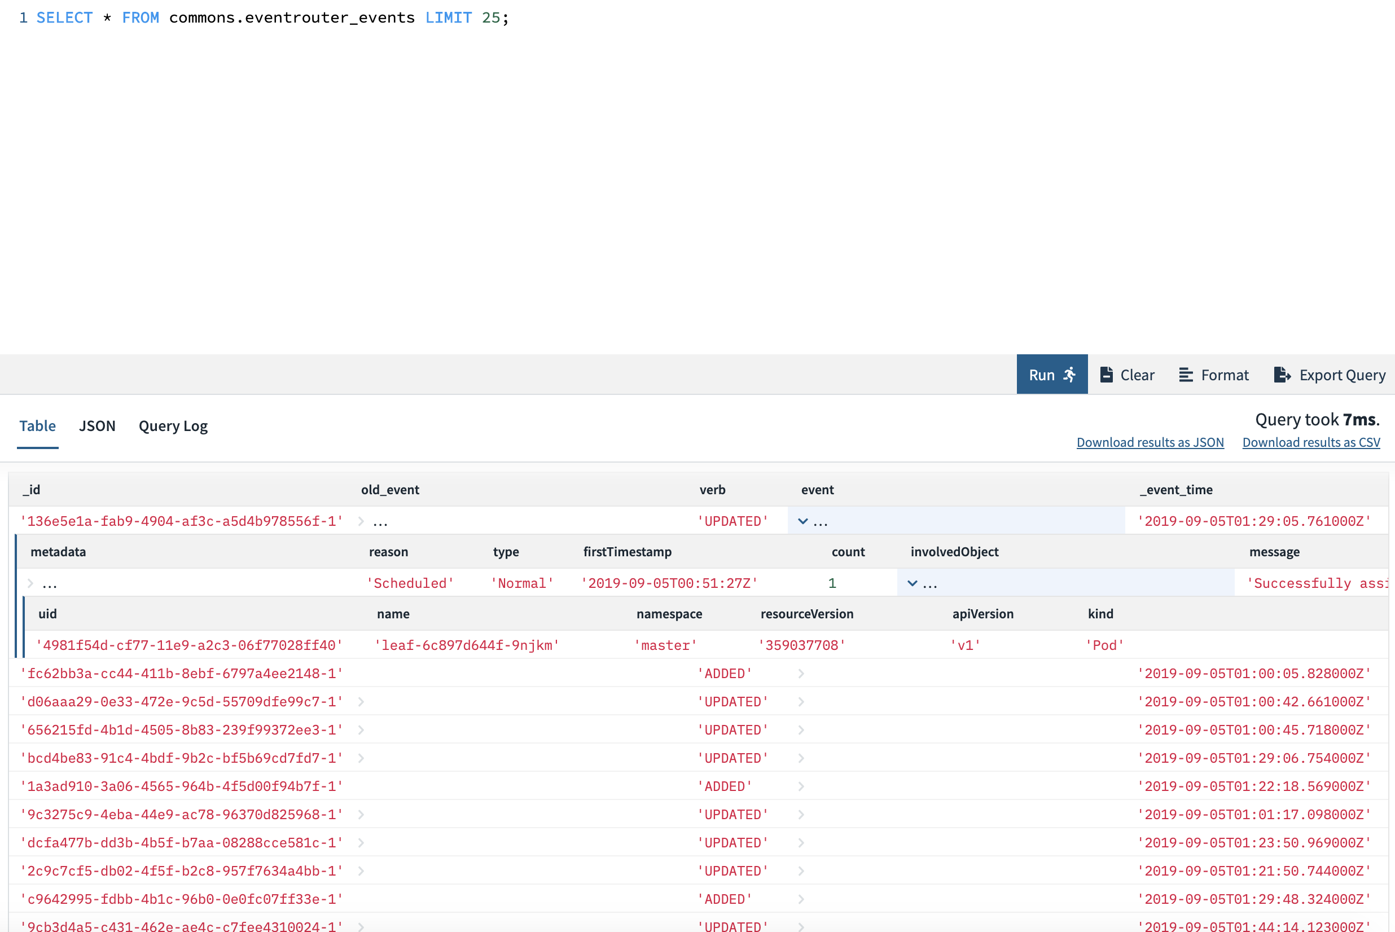This screenshot has width=1395, height=932.
Task: Select apiVersion value 'v1'
Action: point(965,645)
